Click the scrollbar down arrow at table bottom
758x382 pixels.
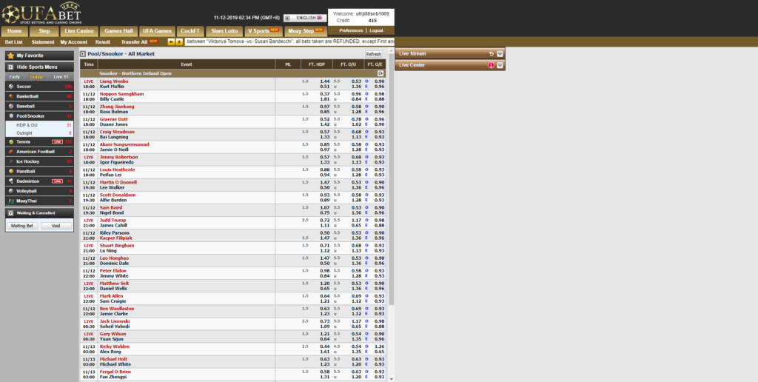[392, 380]
